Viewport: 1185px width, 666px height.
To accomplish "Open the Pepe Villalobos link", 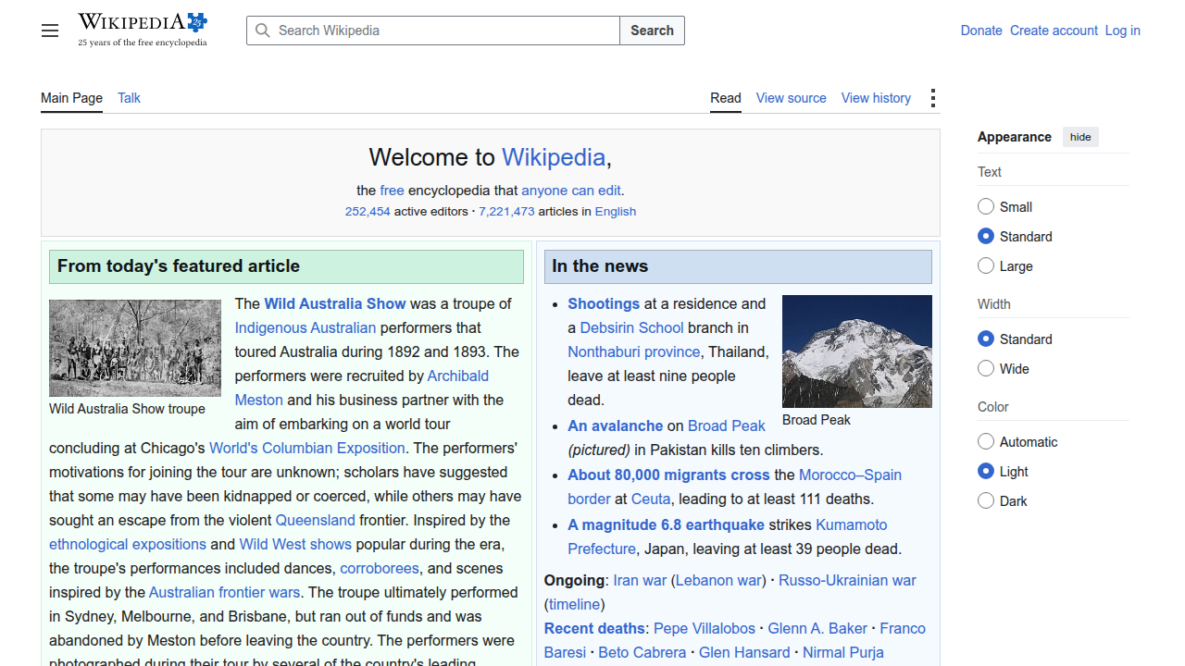I will click(705, 628).
